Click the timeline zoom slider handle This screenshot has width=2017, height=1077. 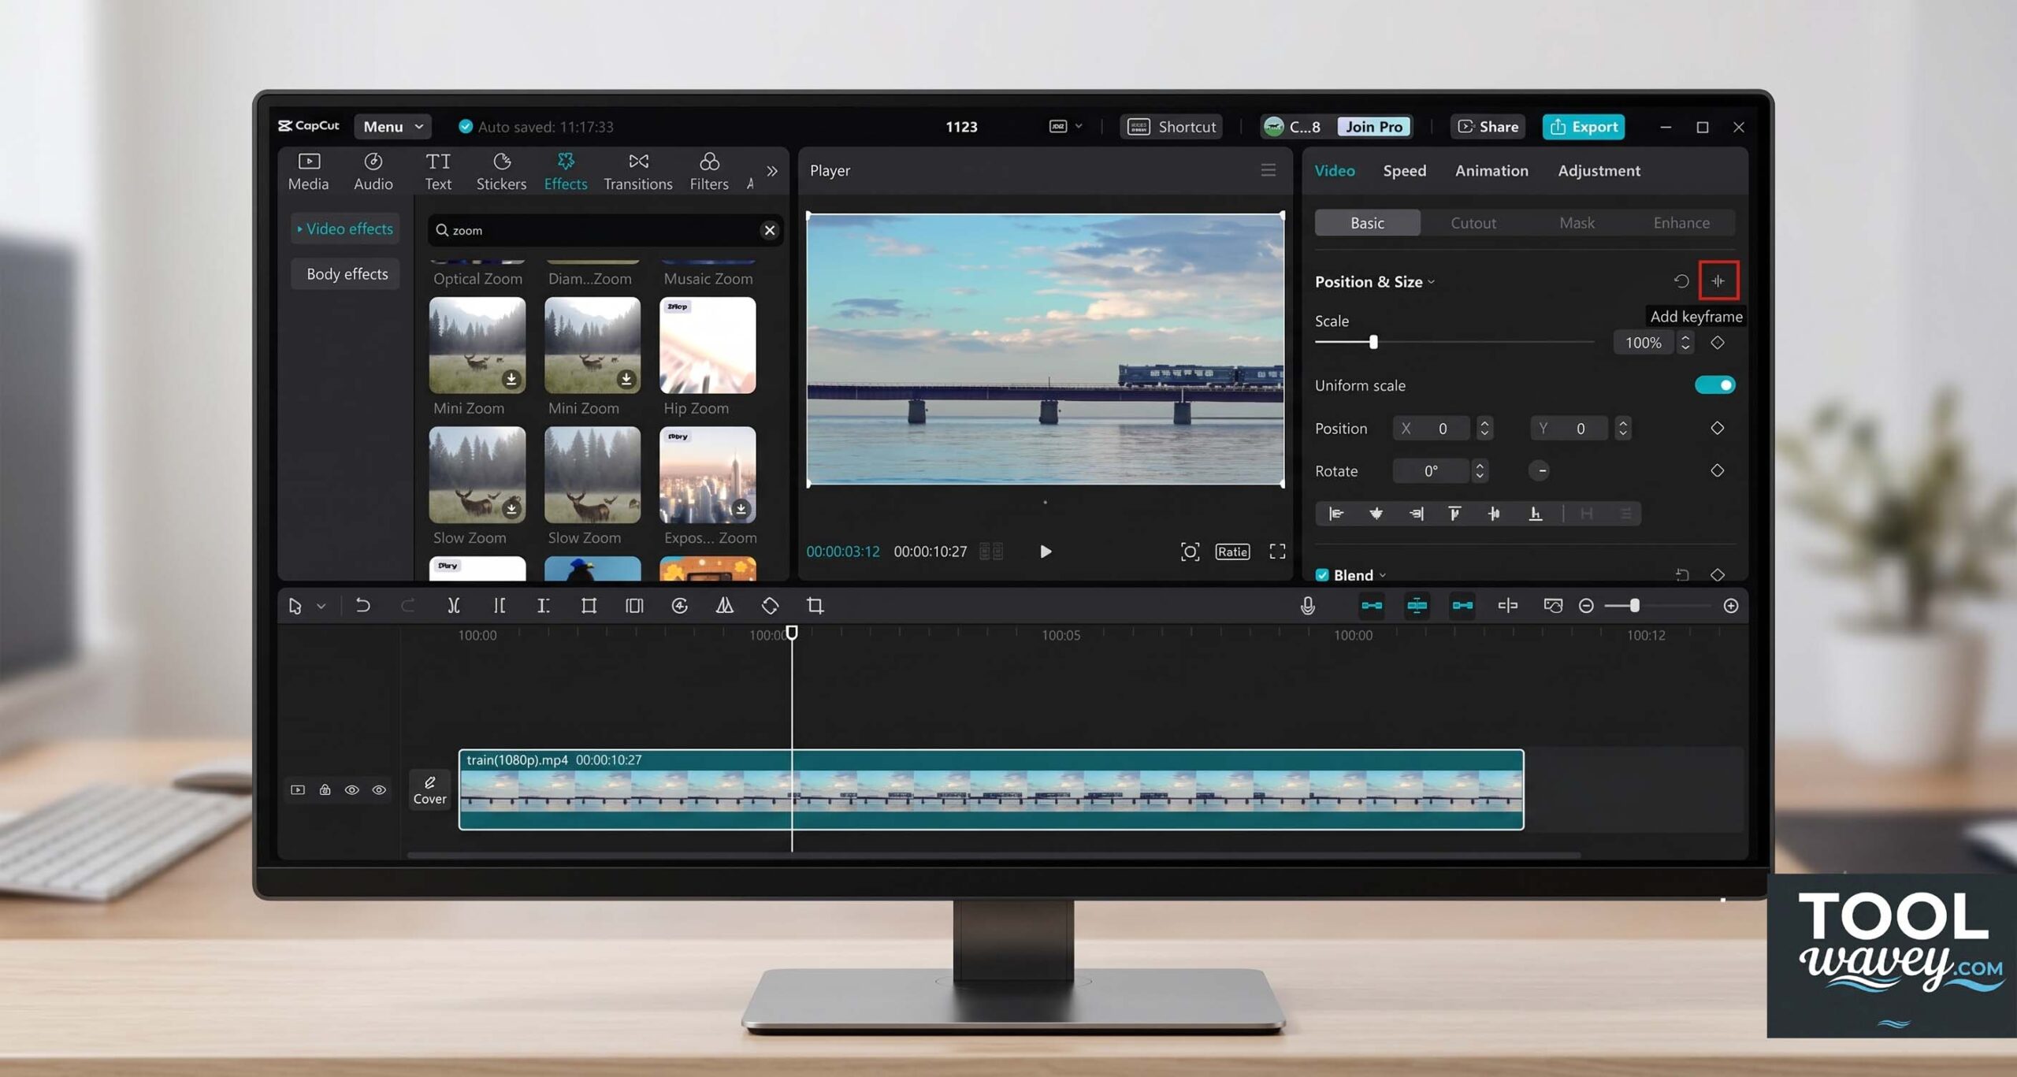1634,605
